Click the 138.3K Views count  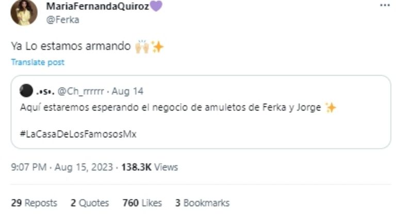tap(150, 167)
